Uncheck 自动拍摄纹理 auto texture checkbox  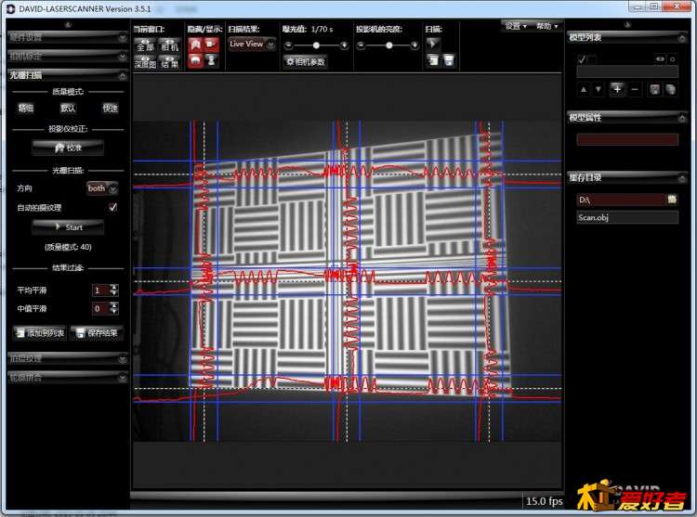pos(112,207)
